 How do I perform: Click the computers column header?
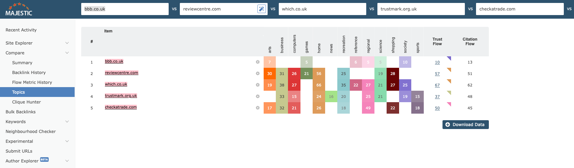(294, 44)
